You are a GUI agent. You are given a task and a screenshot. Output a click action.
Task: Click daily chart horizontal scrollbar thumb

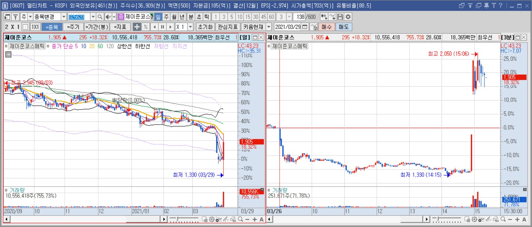pyautogui.click(x=143, y=219)
